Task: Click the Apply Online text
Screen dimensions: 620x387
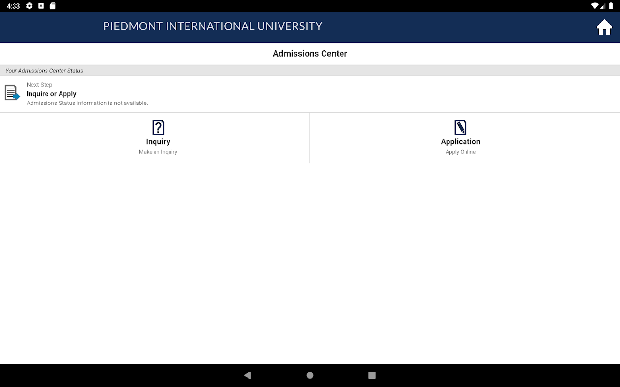Action: [460, 152]
